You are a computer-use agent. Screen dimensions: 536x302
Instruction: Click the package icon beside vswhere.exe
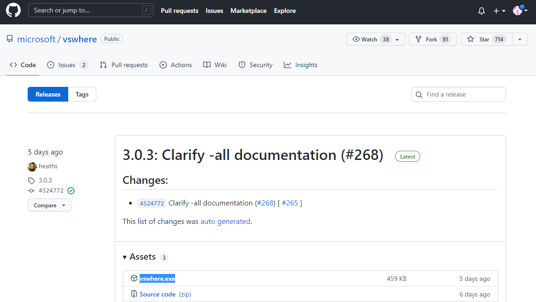[x=134, y=278]
